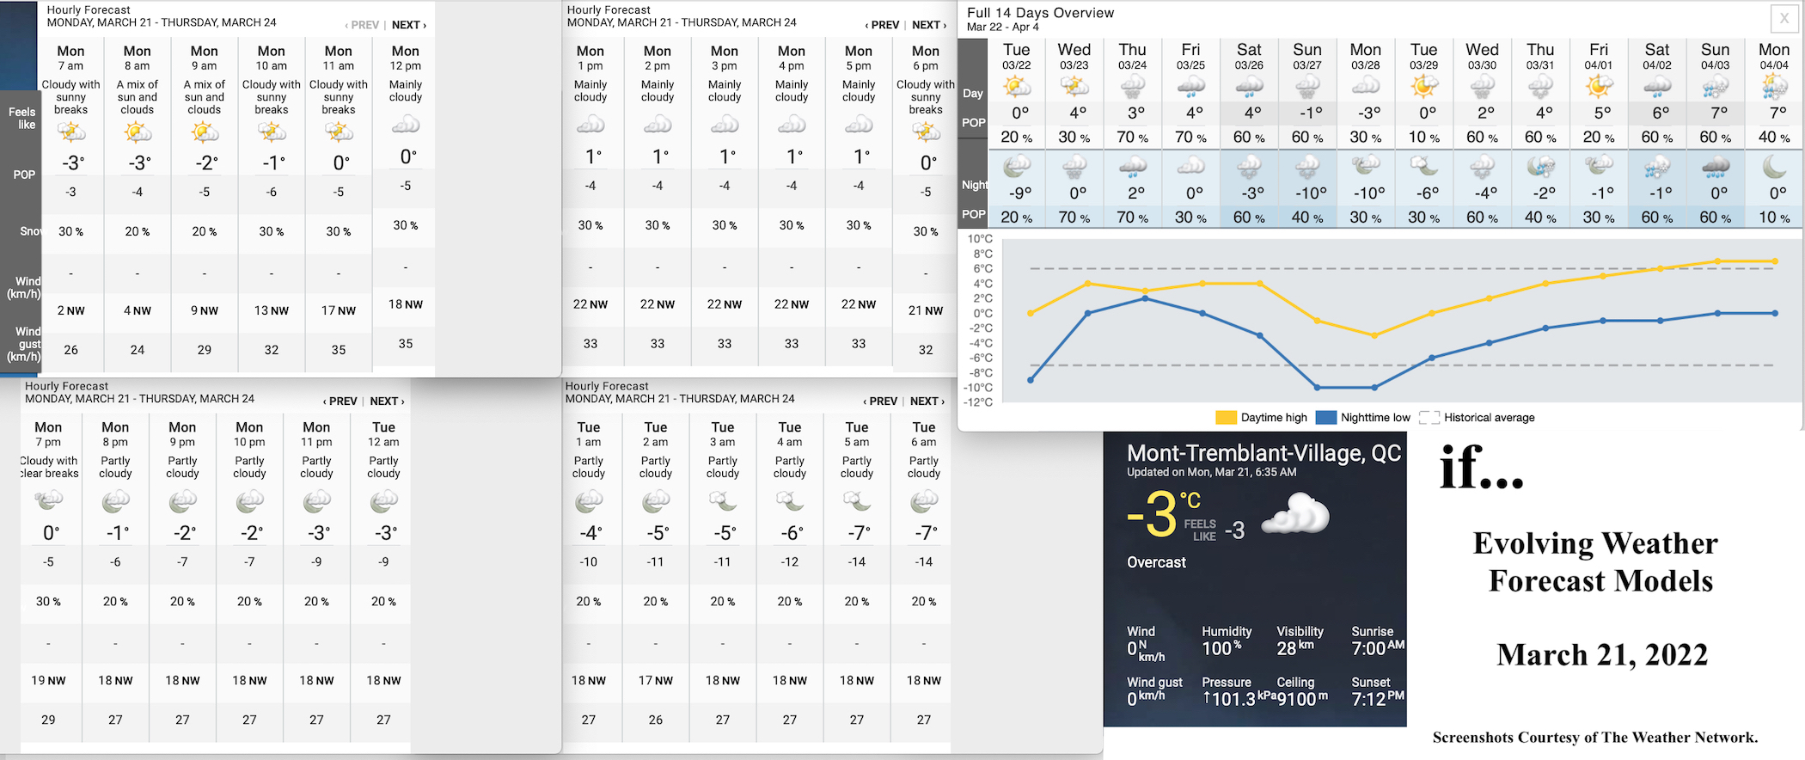Click the Updated on Mon, Mar 21 timestamp
Viewport: 1805px width, 760px height.
(x=1212, y=472)
